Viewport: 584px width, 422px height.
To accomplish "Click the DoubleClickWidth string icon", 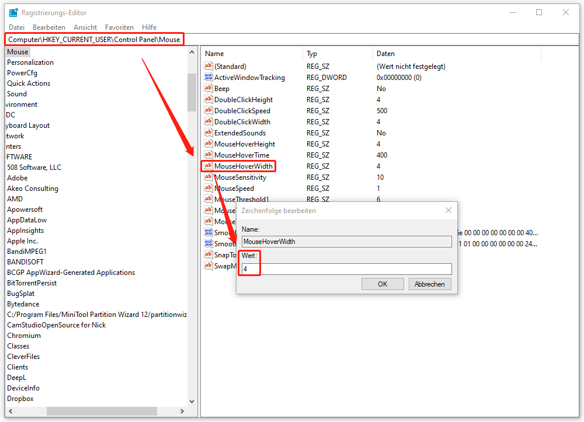I will pyautogui.click(x=208, y=121).
